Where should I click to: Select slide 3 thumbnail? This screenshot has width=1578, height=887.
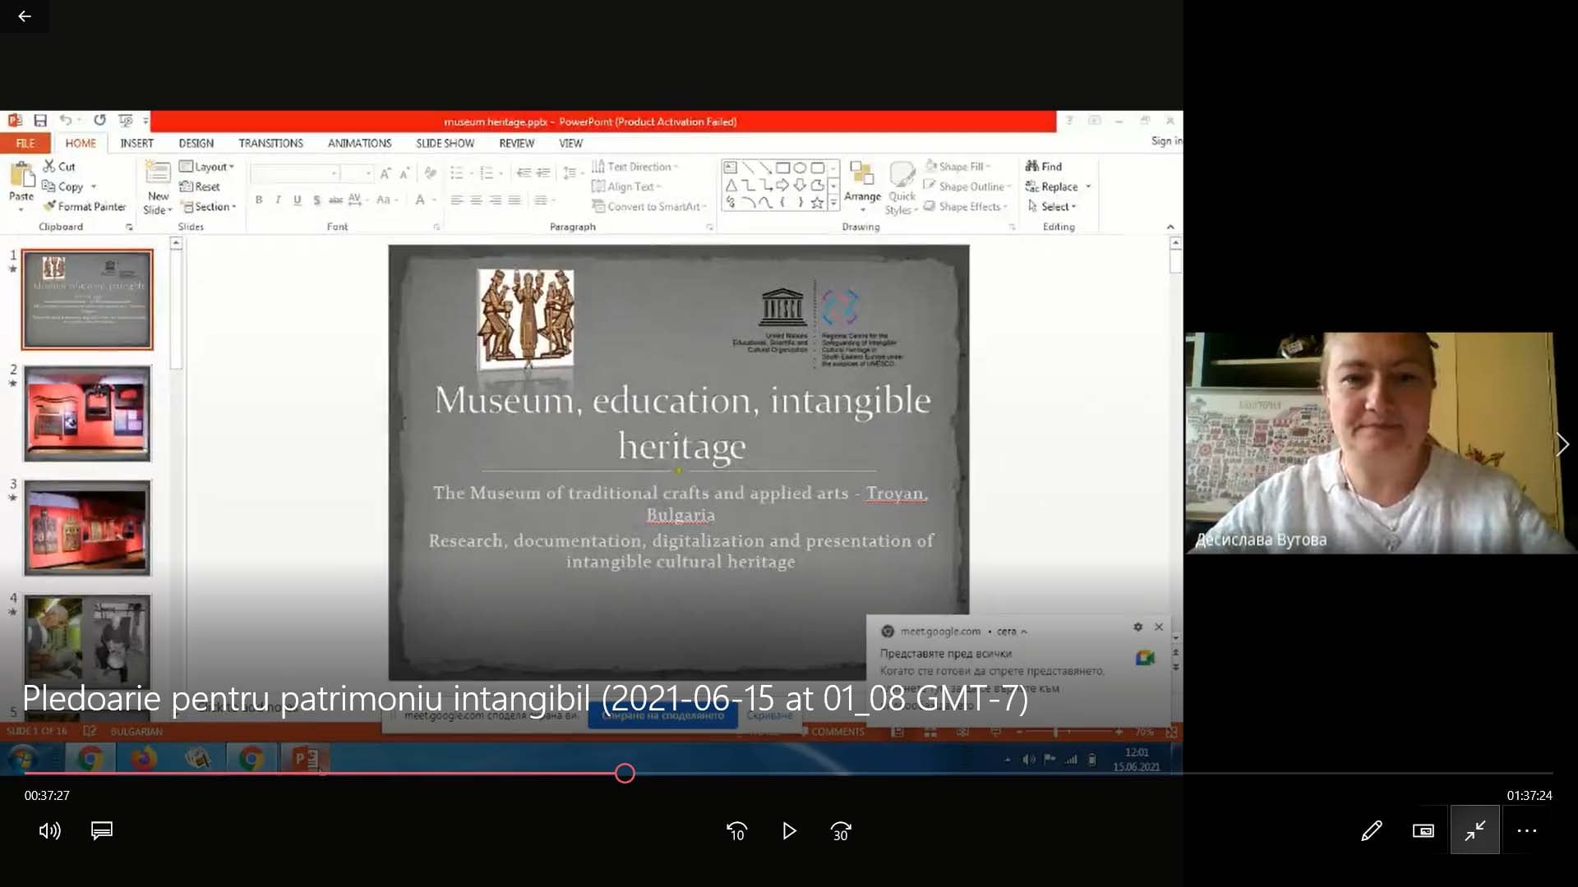tap(87, 527)
